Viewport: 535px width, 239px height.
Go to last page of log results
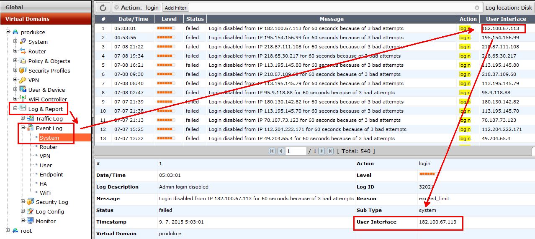tap(330, 151)
